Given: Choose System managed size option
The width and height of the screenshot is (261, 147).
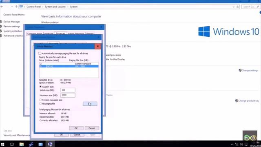Looking at the screenshot, I should pos(40,100).
